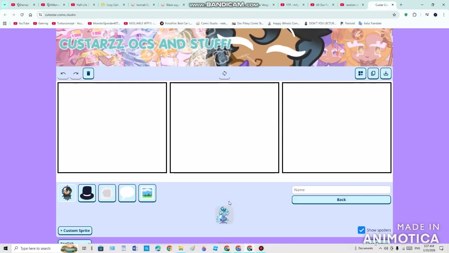Screen dimensions: 449x253
Task: Select the backgrounds landscape picture category
Action: click(x=147, y=193)
